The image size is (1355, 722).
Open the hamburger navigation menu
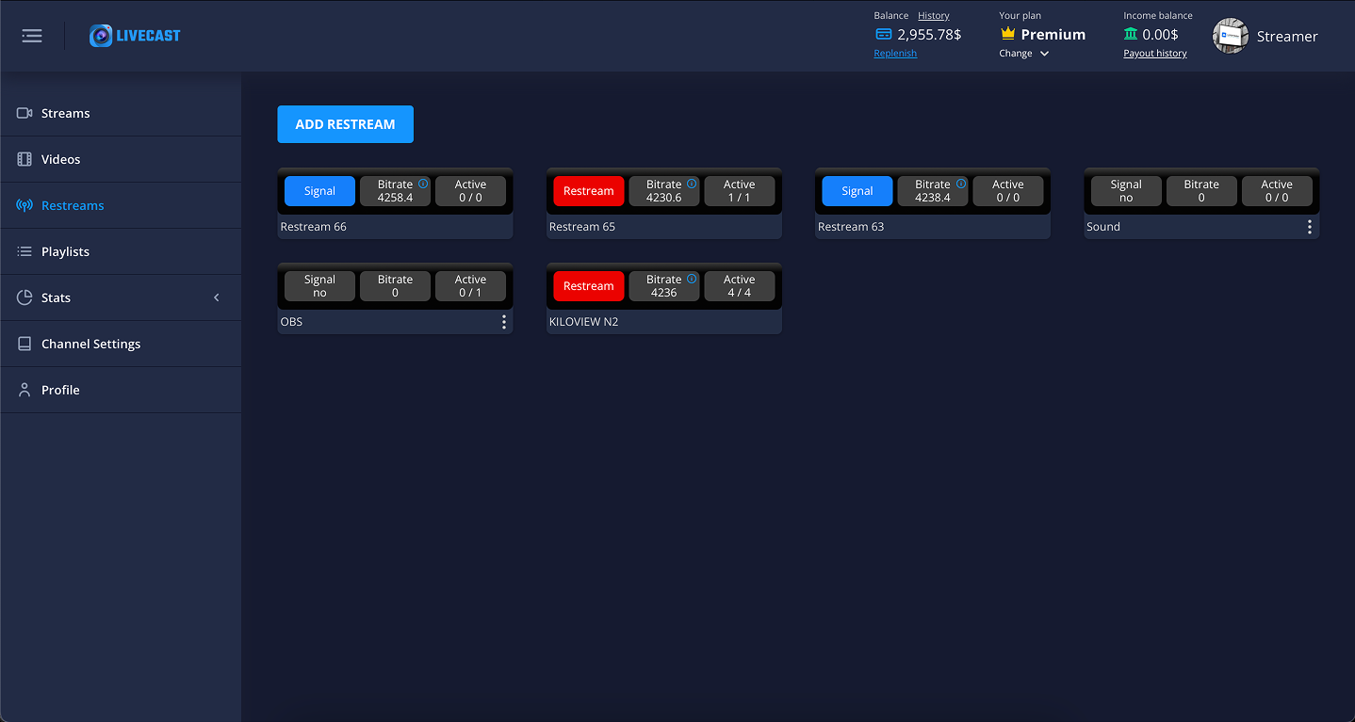[x=31, y=36]
